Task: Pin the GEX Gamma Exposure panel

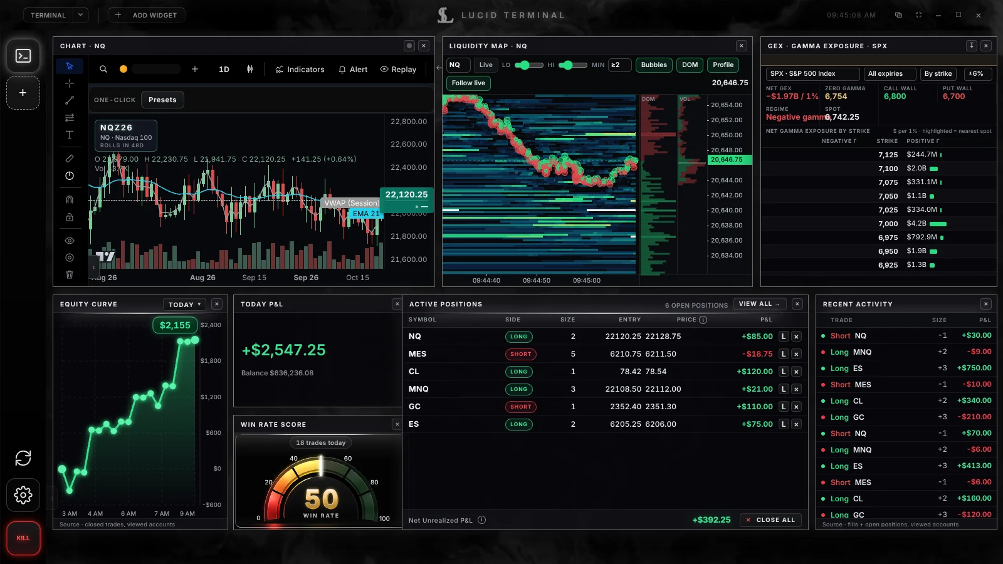Action: (x=972, y=46)
